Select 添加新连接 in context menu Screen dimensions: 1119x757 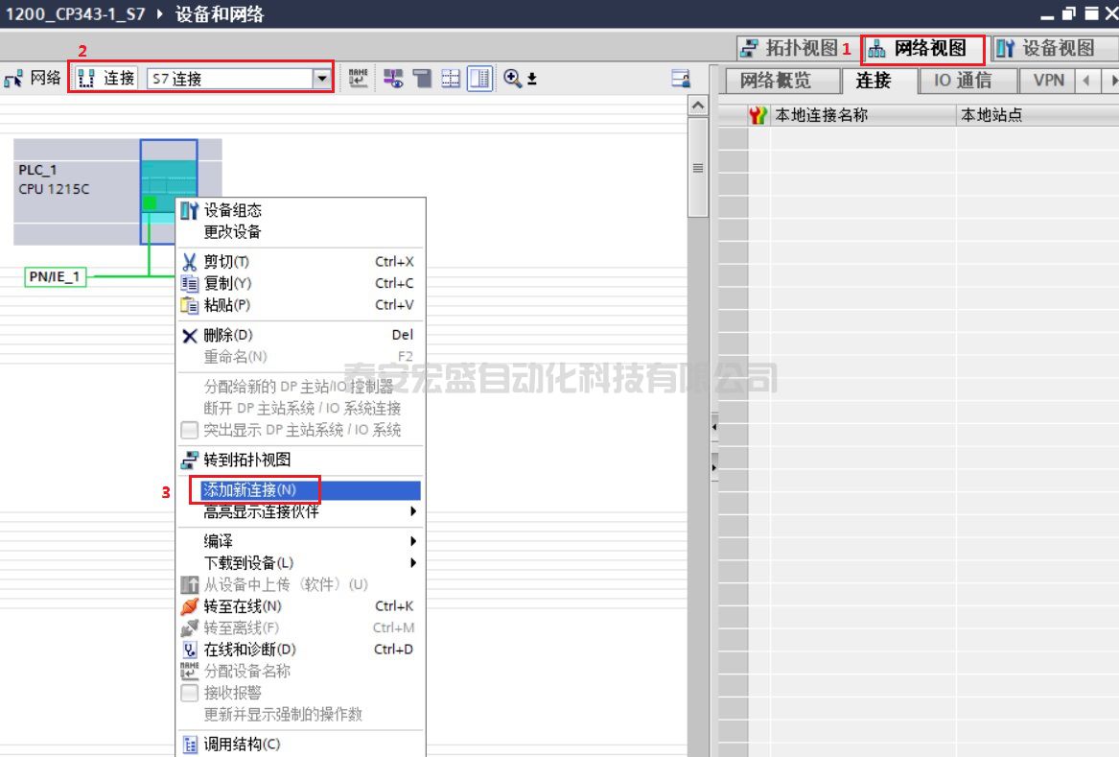249,490
